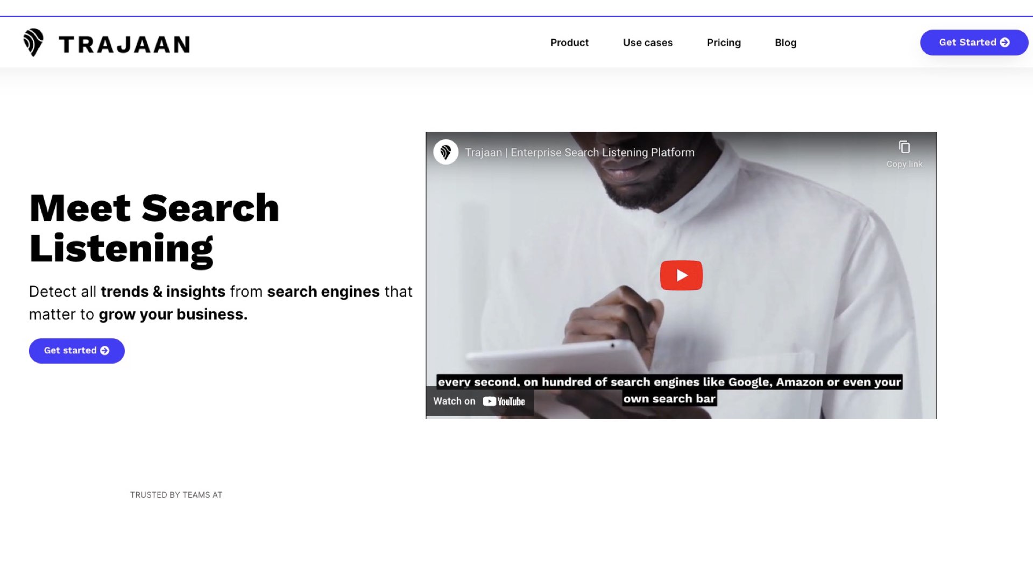1033x581 pixels.
Task: Click the arrow icon in hero Get started
Action: (105, 351)
